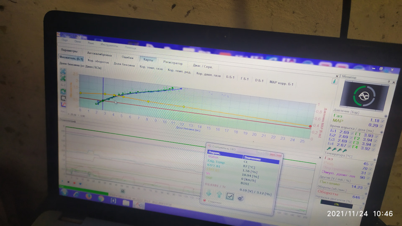Open the Кор. темп. газа map tab
Viewport: 402px width, 226px height.
click(x=151, y=68)
